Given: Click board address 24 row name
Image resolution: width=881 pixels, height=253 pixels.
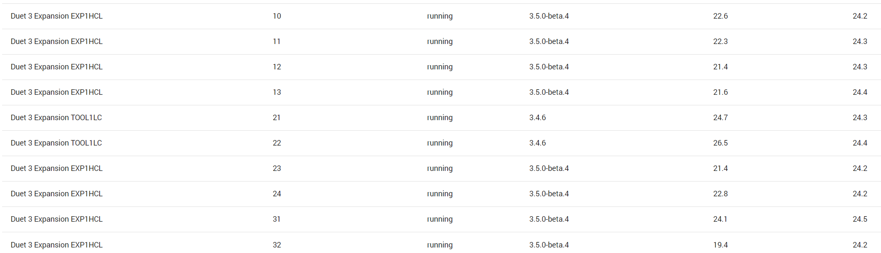Looking at the screenshot, I should pos(56,194).
